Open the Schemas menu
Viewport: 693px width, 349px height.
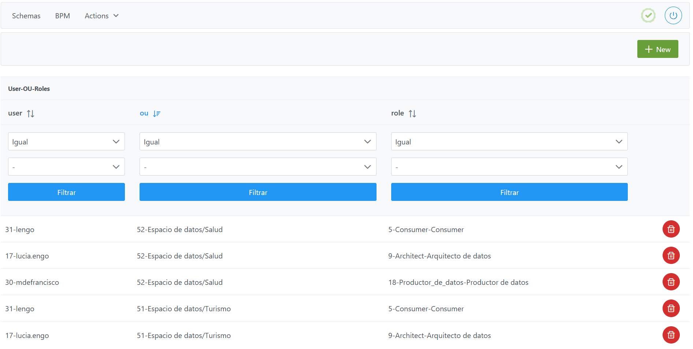point(26,16)
